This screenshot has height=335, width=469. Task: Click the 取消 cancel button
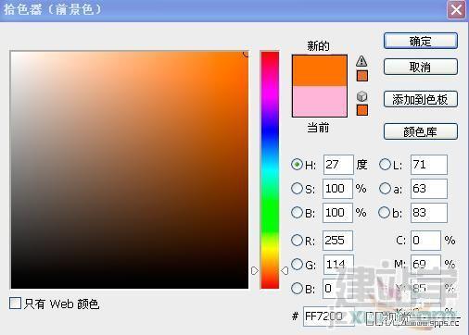tap(421, 67)
